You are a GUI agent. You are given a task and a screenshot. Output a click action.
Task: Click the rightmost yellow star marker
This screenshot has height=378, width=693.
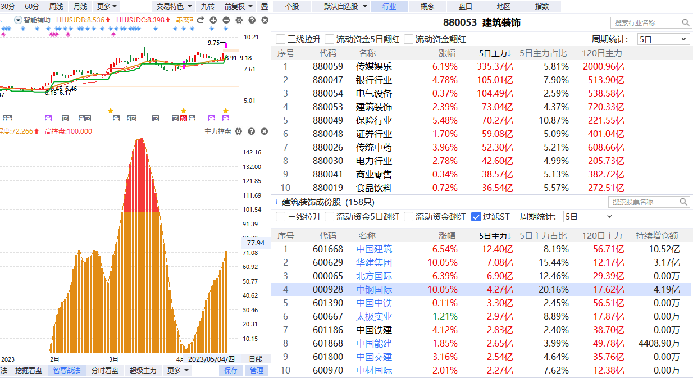(226, 111)
